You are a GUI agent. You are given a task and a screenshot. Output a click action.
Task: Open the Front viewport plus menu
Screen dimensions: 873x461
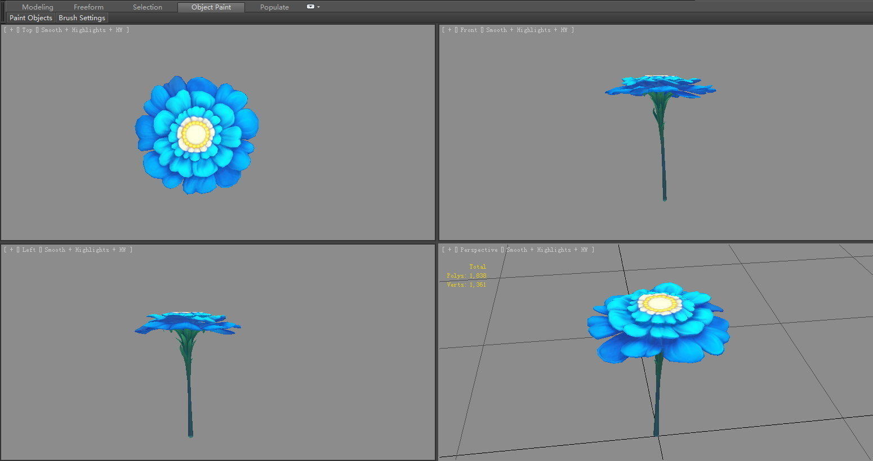[449, 30]
